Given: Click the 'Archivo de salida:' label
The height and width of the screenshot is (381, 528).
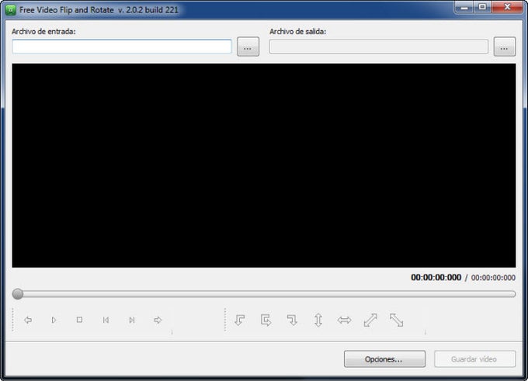Looking at the screenshot, I should (x=297, y=31).
